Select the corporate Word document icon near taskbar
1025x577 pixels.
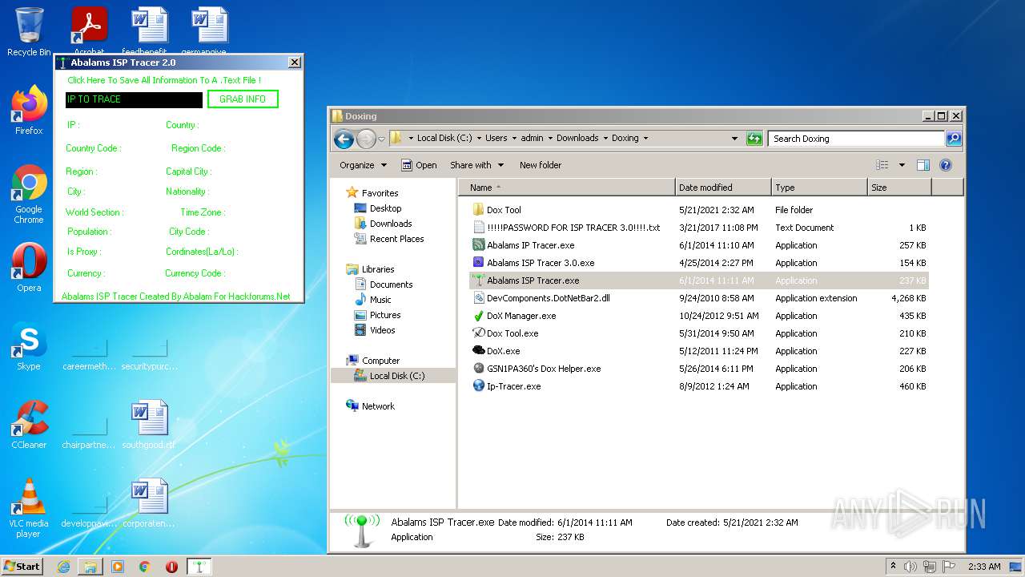(149, 503)
